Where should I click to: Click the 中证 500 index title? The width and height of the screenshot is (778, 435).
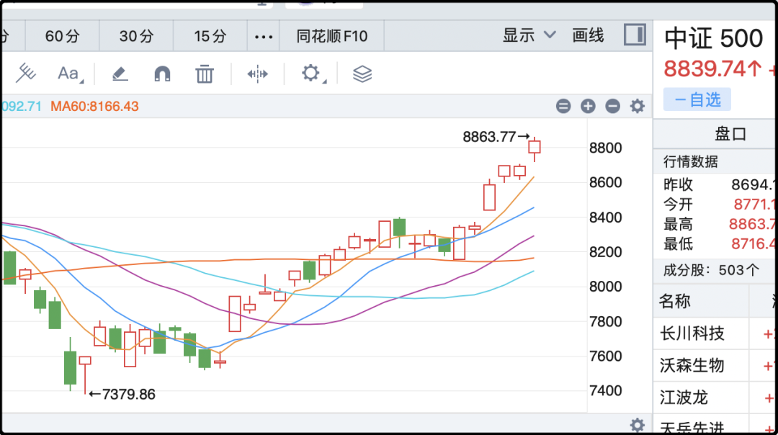[x=713, y=38]
